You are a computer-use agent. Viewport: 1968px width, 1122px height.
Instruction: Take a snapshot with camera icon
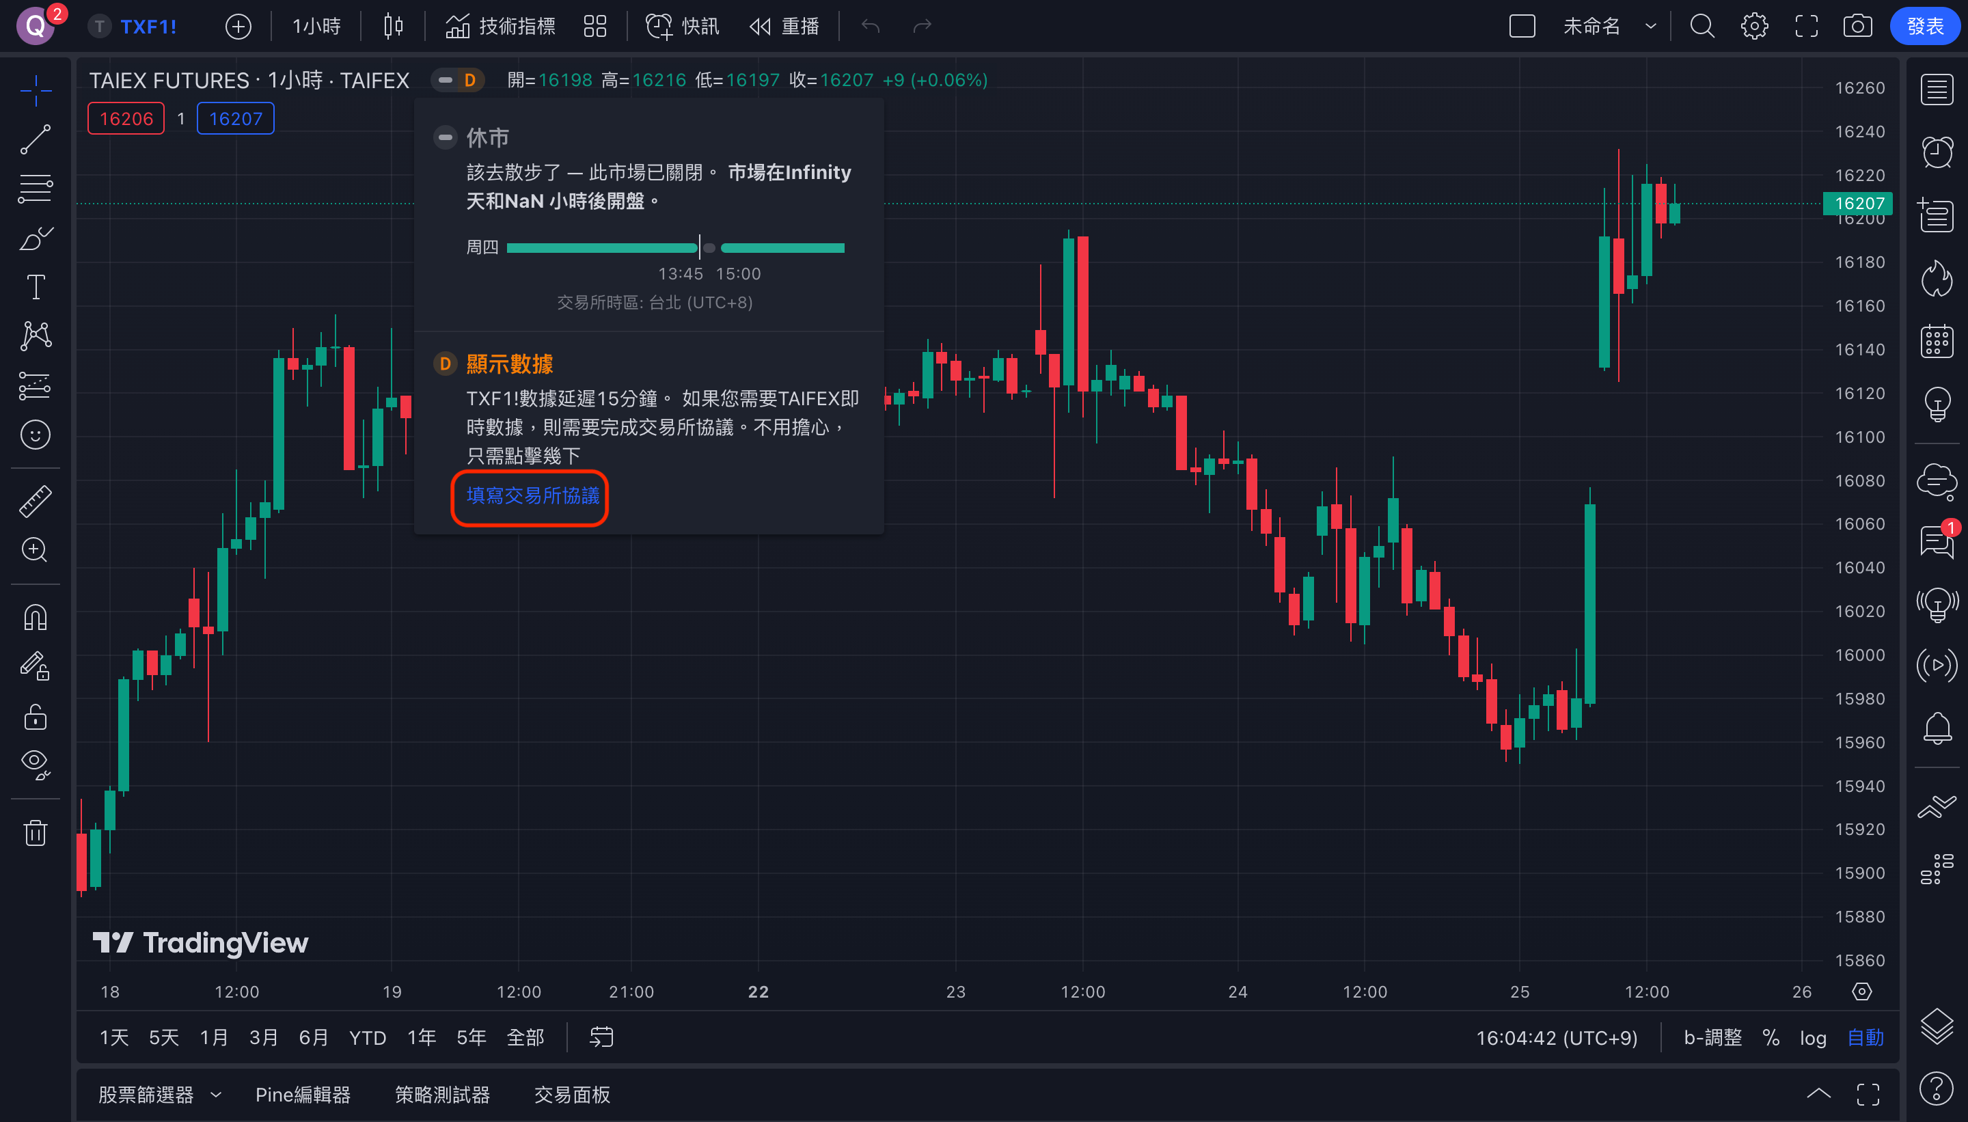click(x=1858, y=26)
